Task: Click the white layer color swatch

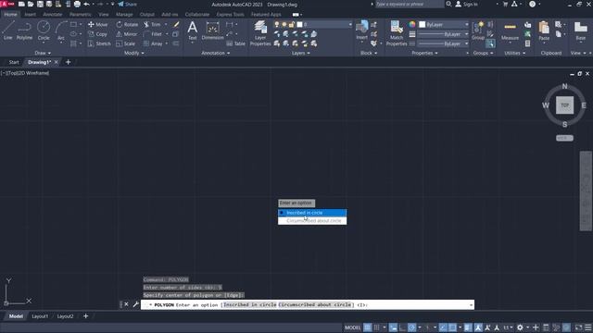Action: tap(299, 25)
